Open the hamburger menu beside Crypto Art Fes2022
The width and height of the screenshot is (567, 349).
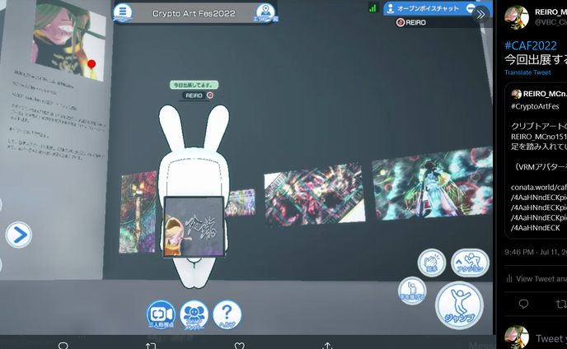(123, 12)
